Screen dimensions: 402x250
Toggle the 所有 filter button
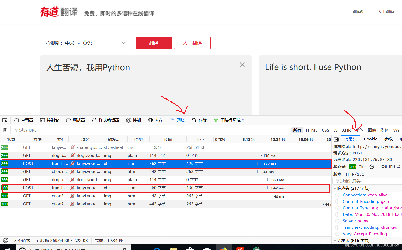coord(297,130)
